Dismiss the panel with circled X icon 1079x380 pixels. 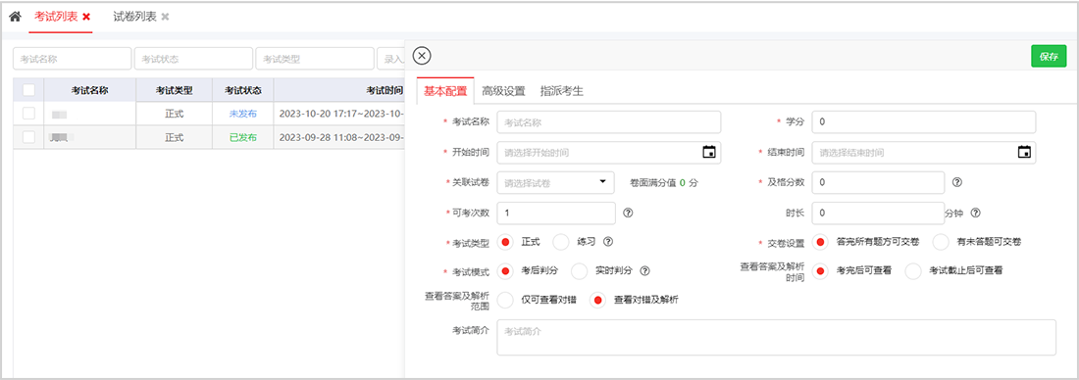[423, 57]
